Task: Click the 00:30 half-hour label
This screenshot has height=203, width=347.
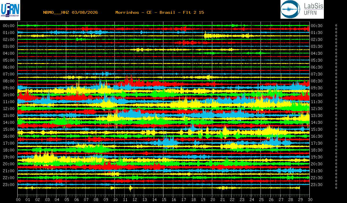Action: 316,26
